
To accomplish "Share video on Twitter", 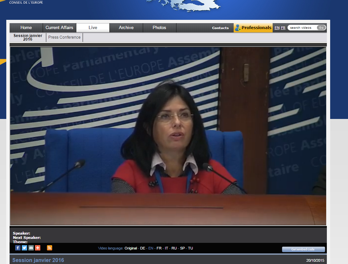I will (24, 248).
